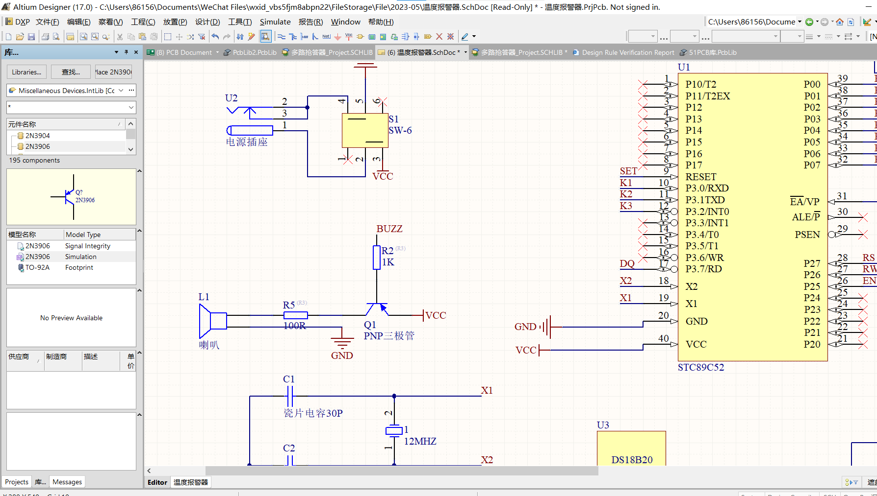Screen dimensions: 877x496
Task: Open the library panel options dropdown arrow
Action: coord(116,52)
